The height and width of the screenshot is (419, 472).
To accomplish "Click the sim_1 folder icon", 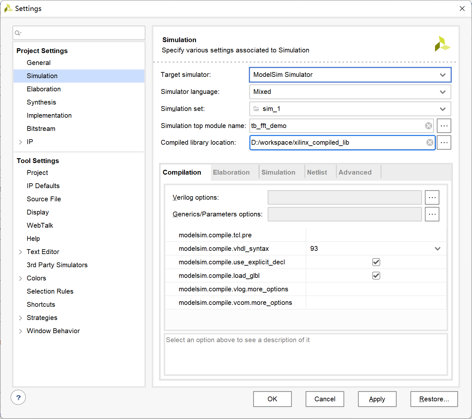I will [256, 109].
